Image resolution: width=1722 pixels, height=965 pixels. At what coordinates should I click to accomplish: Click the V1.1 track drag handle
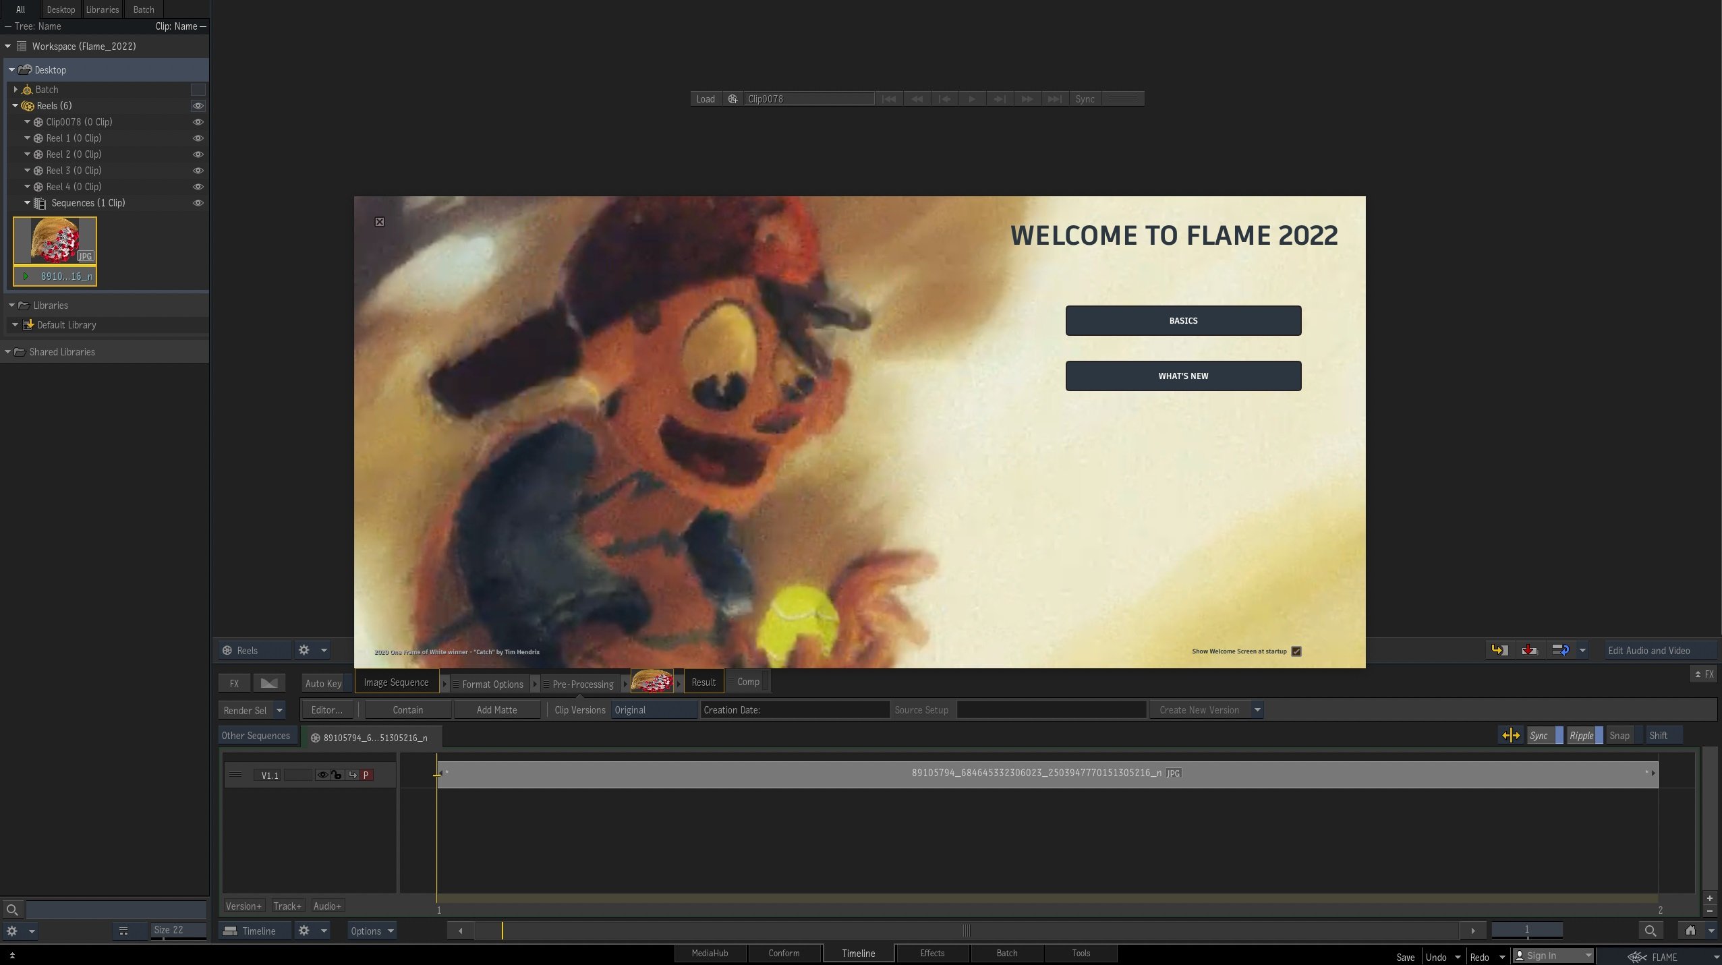point(235,775)
